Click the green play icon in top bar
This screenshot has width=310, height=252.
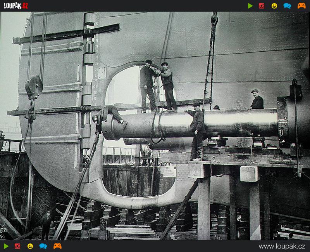250,6
